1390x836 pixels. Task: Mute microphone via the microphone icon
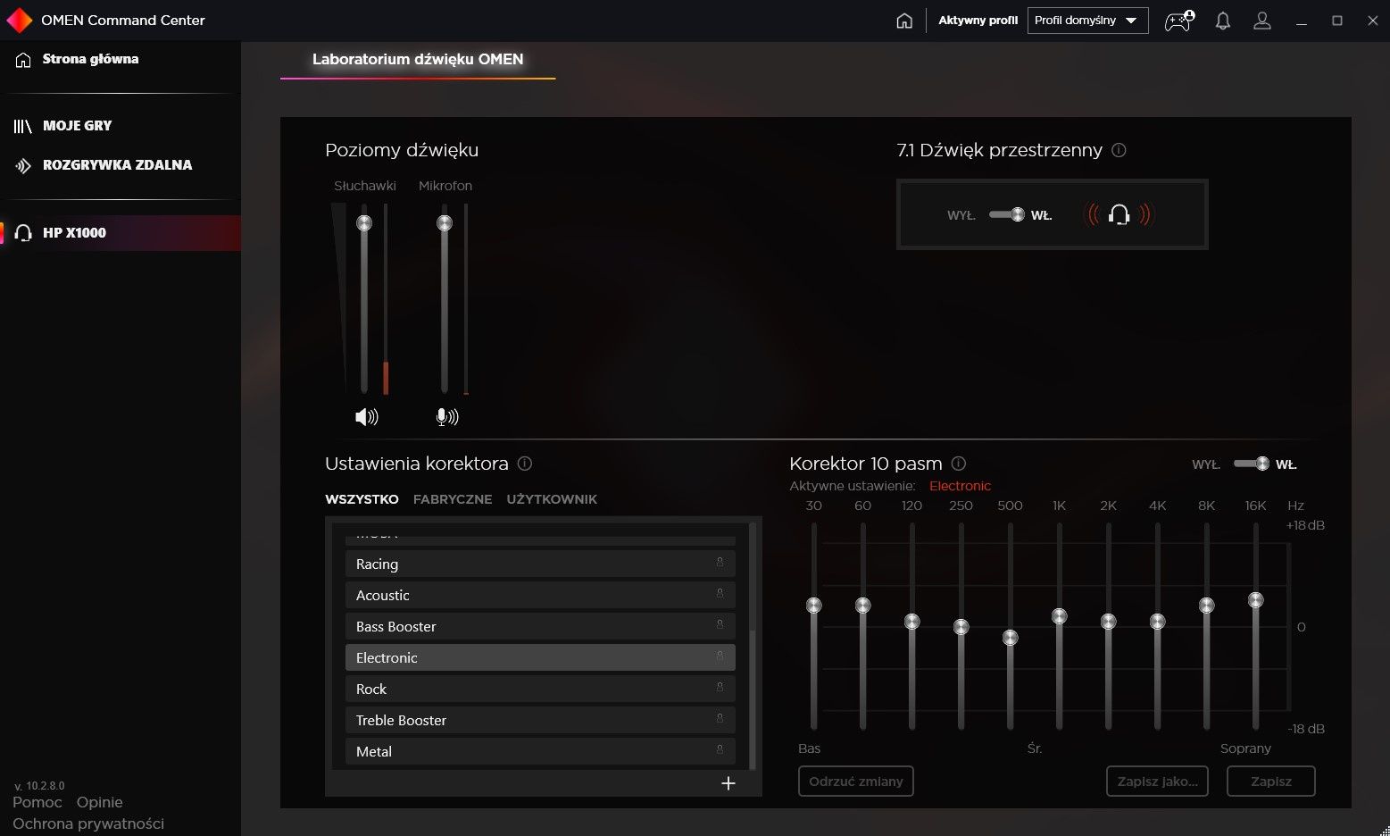[446, 416]
